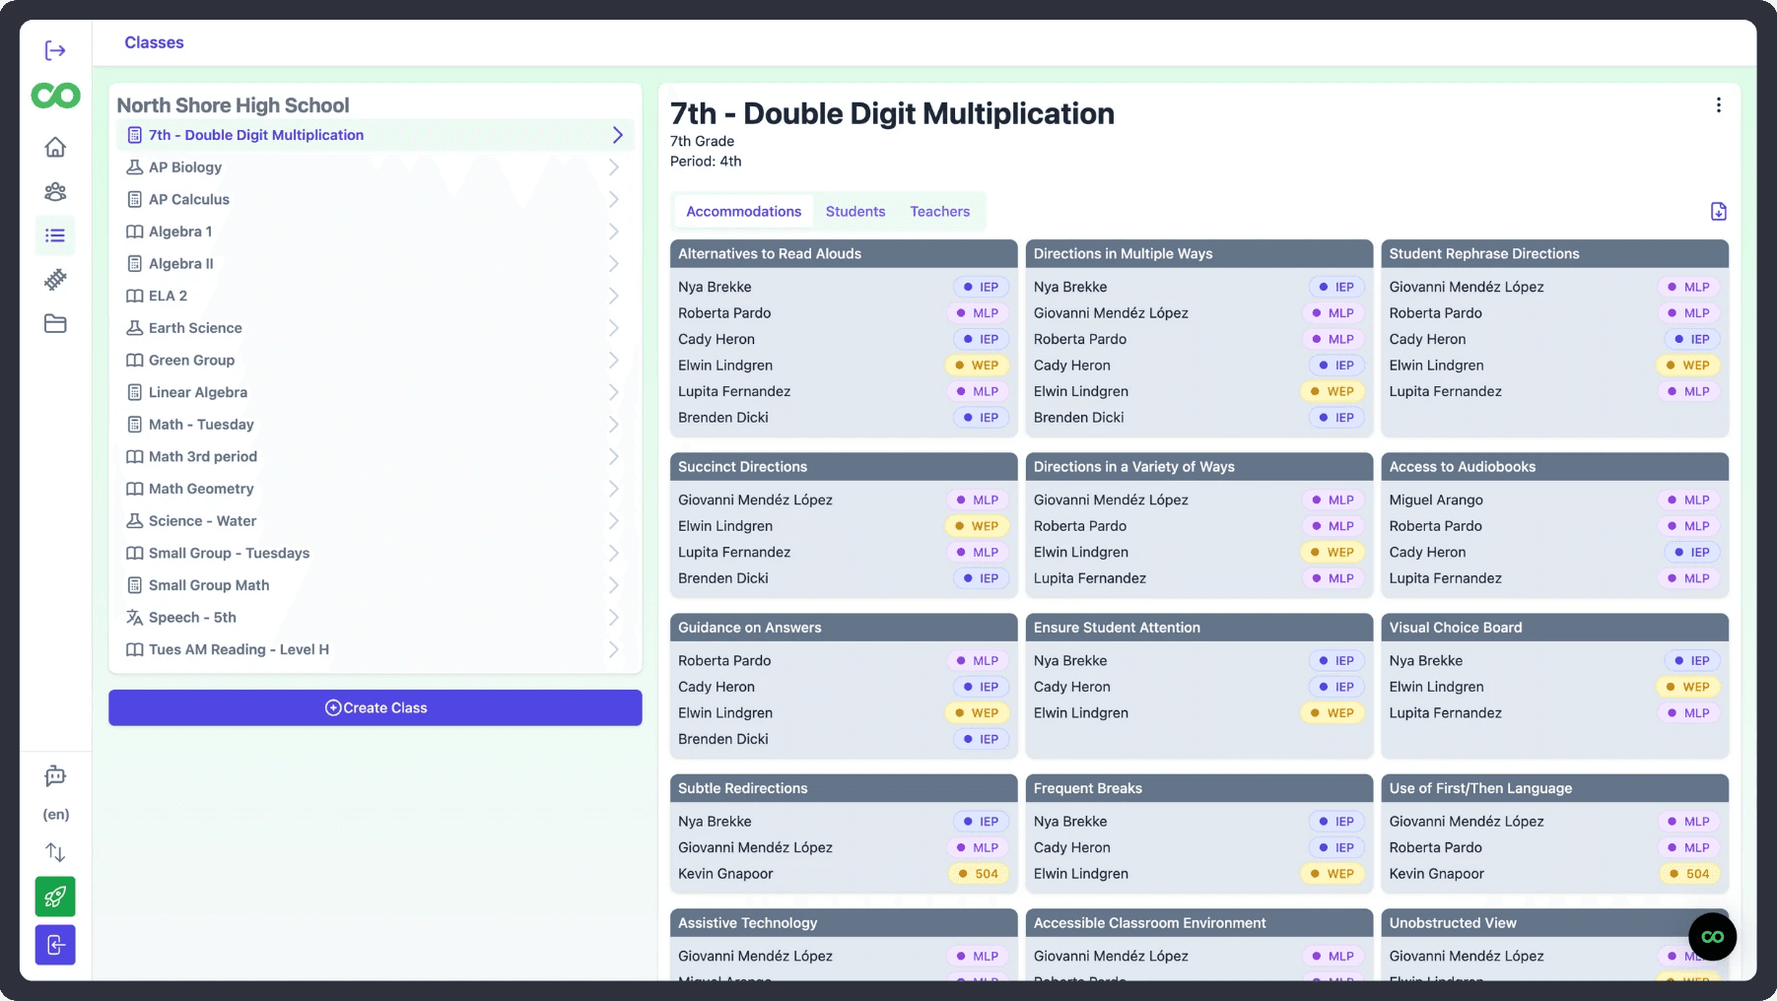This screenshot has height=1001, width=1777.
Task: Click the Frequent Breaks card header
Action: click(1199, 788)
